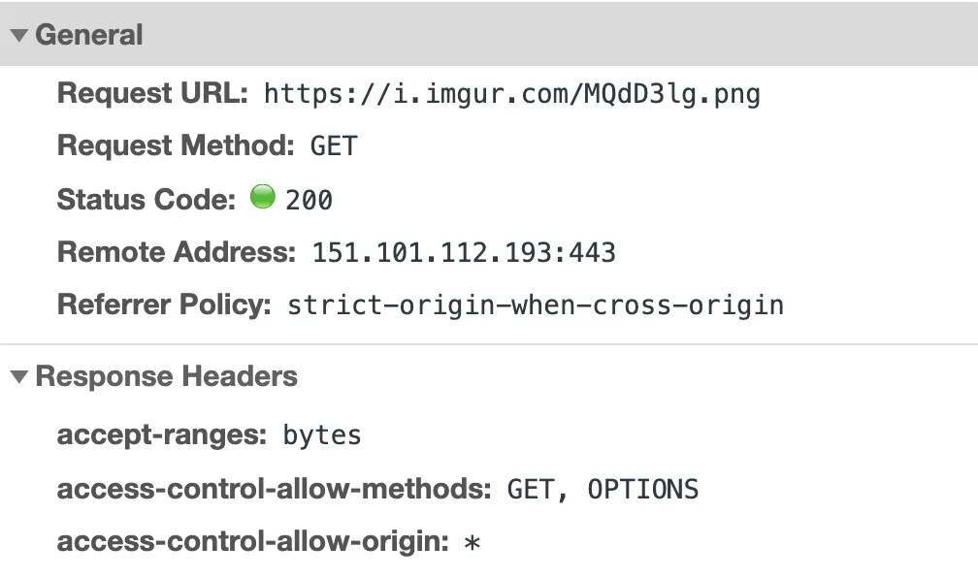The height and width of the screenshot is (578, 978).
Task: Click the GET, OPTIONS header value
Action: tap(603, 489)
